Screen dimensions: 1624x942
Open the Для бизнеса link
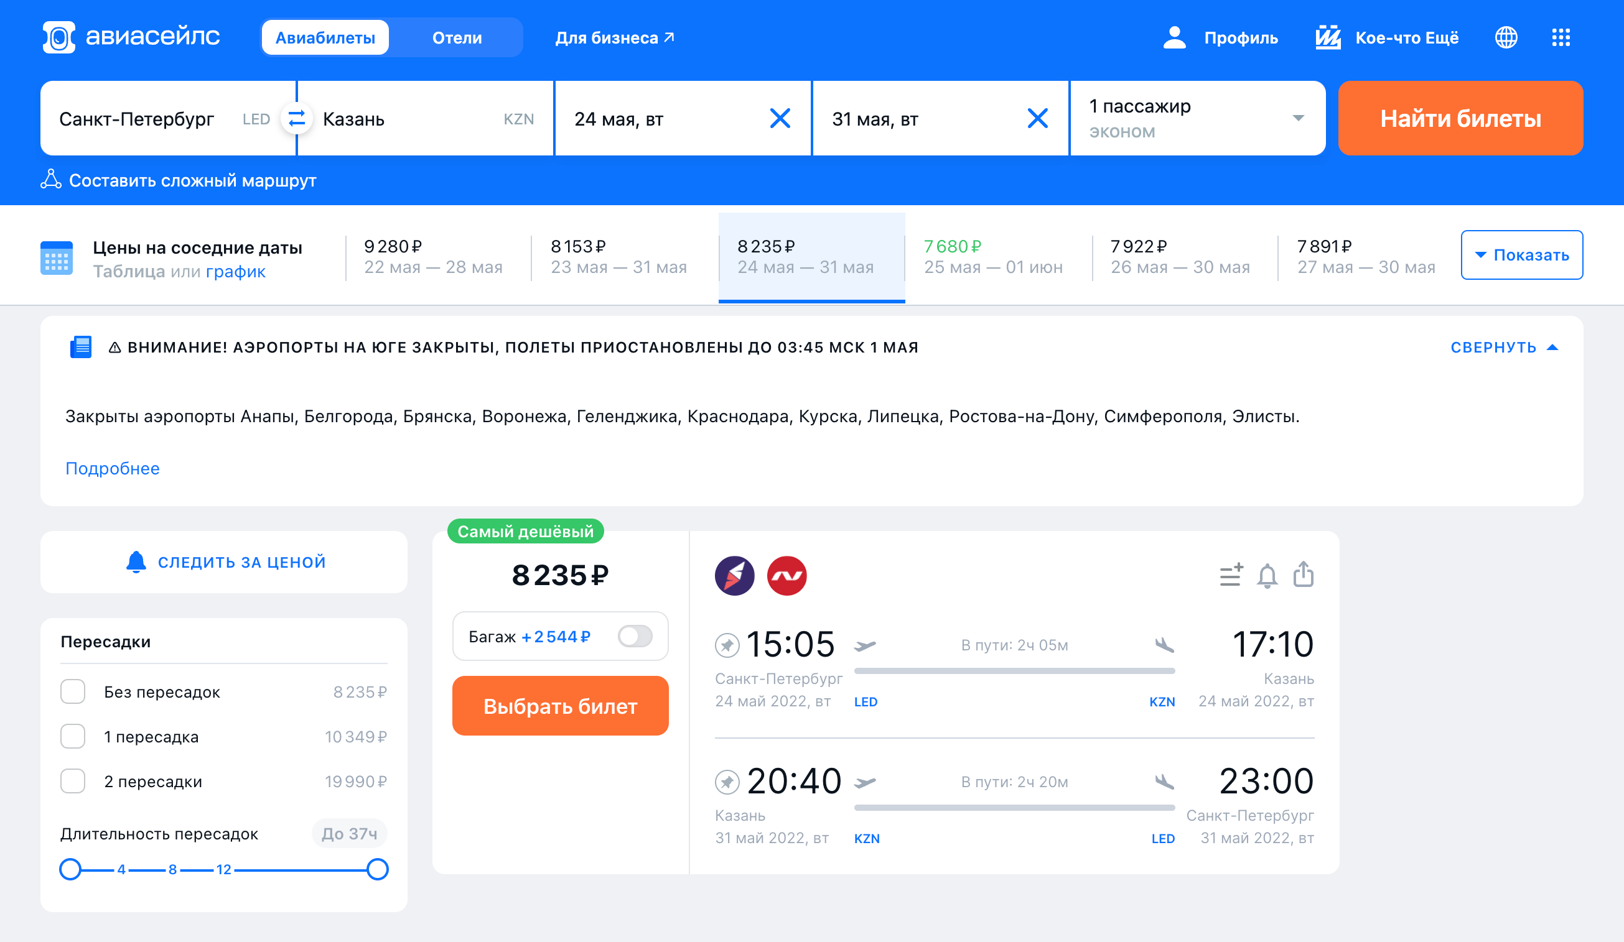point(615,37)
